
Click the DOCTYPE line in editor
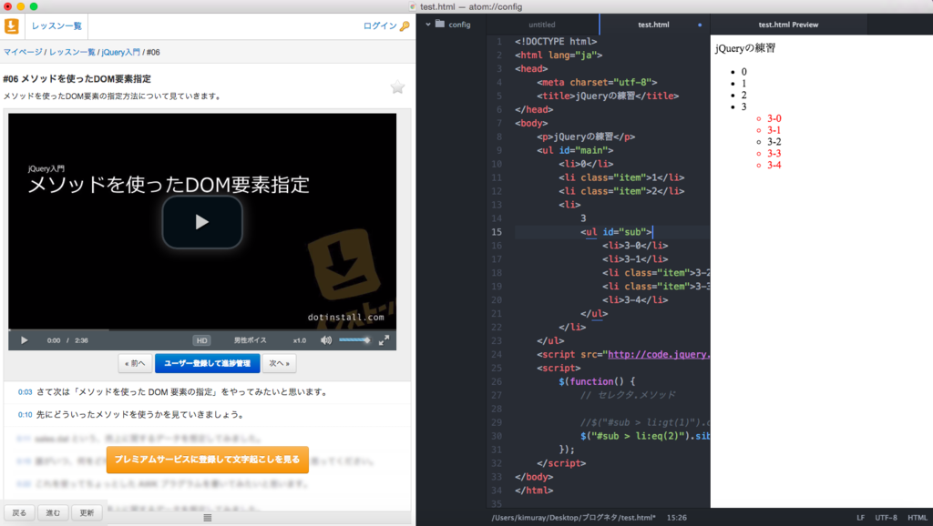[556, 42]
